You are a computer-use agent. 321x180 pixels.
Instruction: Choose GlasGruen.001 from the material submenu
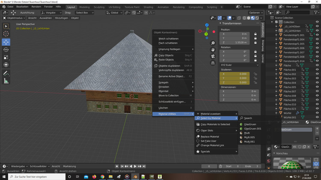tap(252, 128)
